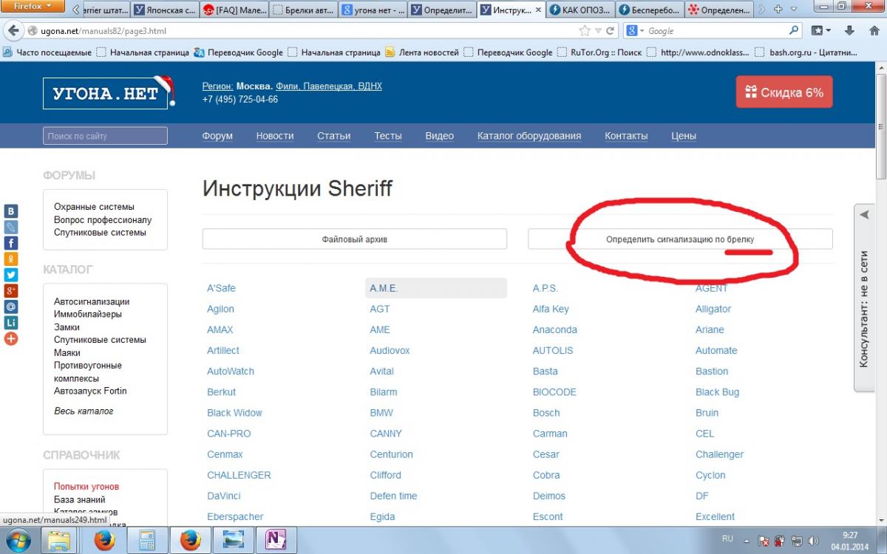Click the Скидка 6% button
887x554 pixels.
tap(784, 92)
